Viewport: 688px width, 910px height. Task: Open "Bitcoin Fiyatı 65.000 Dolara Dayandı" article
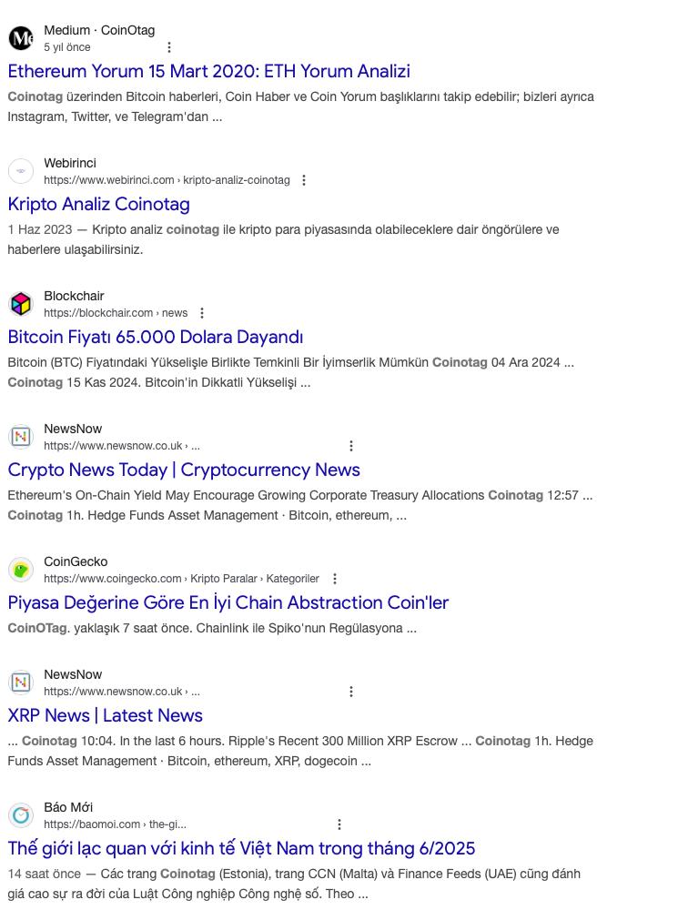pyautogui.click(x=155, y=337)
